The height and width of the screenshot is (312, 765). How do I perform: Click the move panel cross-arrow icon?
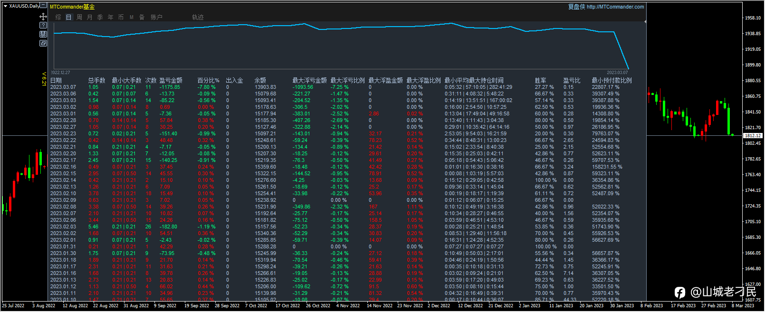click(43, 17)
